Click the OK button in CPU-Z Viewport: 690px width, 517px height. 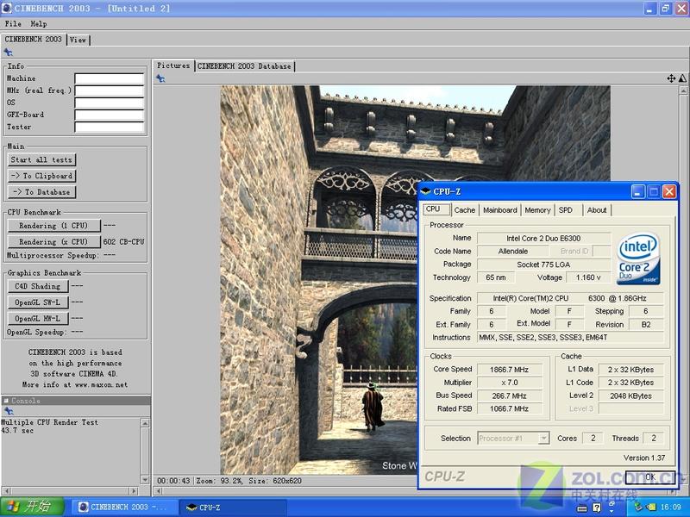coord(649,477)
